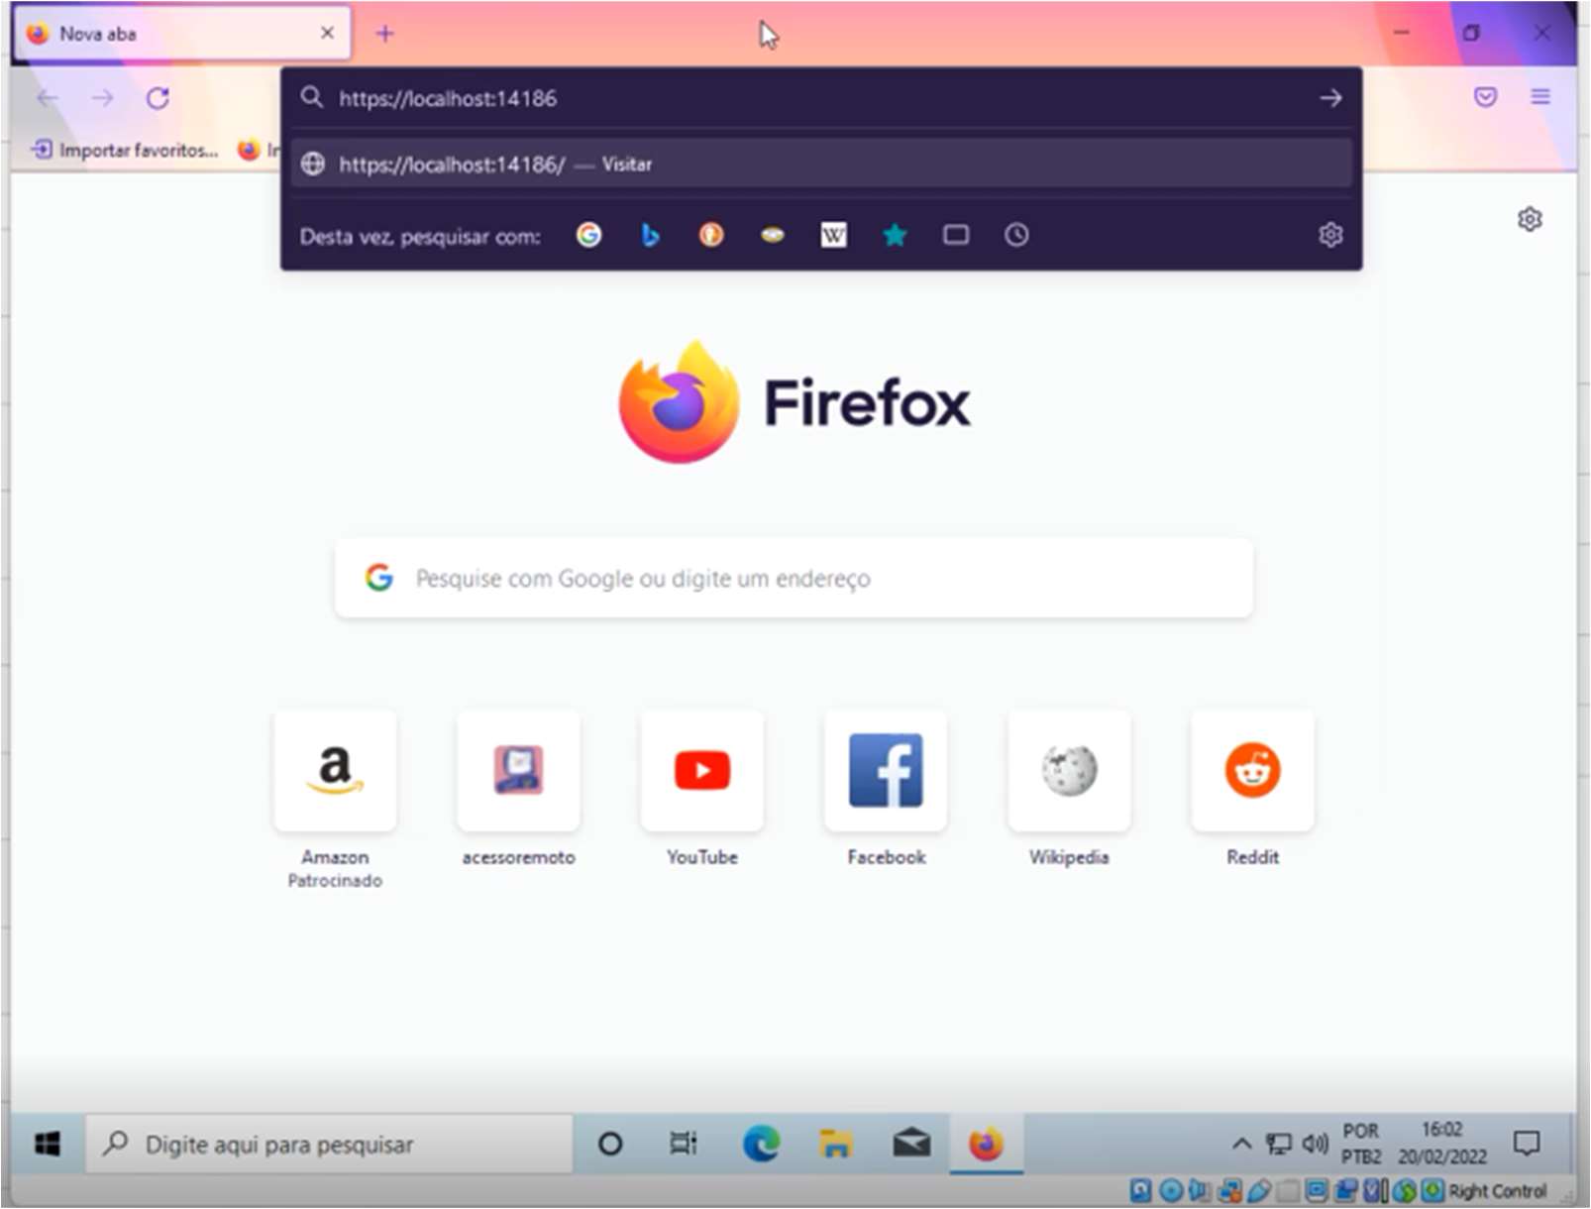Click Right Control label in VirtualBox status bar
Viewport: 1591px width, 1209px height.
click(x=1497, y=1190)
